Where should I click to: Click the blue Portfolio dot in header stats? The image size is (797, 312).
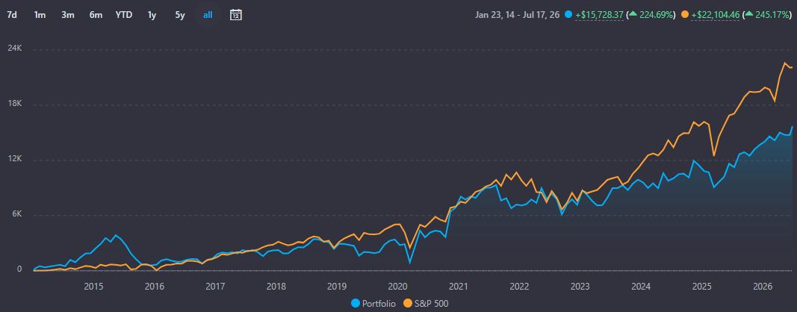tap(568, 15)
